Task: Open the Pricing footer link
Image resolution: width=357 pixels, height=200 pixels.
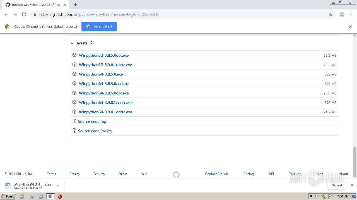Action: click(249, 174)
